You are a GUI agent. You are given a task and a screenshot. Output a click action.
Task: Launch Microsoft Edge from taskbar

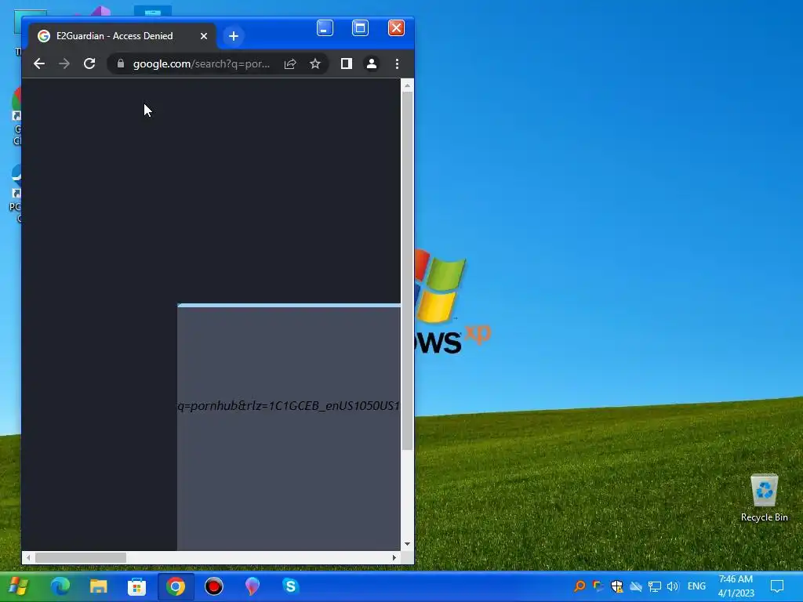click(60, 586)
